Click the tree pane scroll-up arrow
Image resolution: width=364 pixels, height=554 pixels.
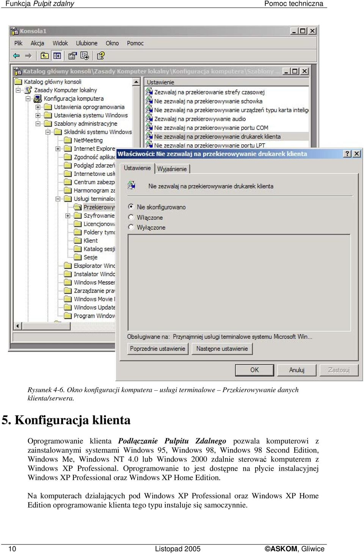[x=137, y=81]
